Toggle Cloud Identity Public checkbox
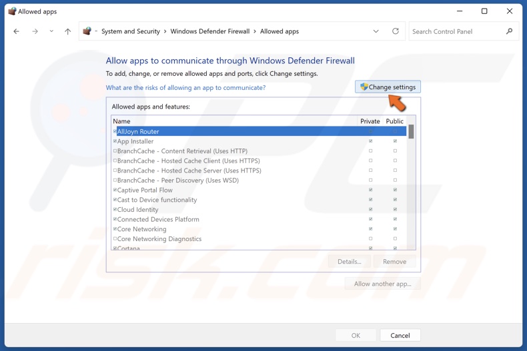 (x=395, y=209)
